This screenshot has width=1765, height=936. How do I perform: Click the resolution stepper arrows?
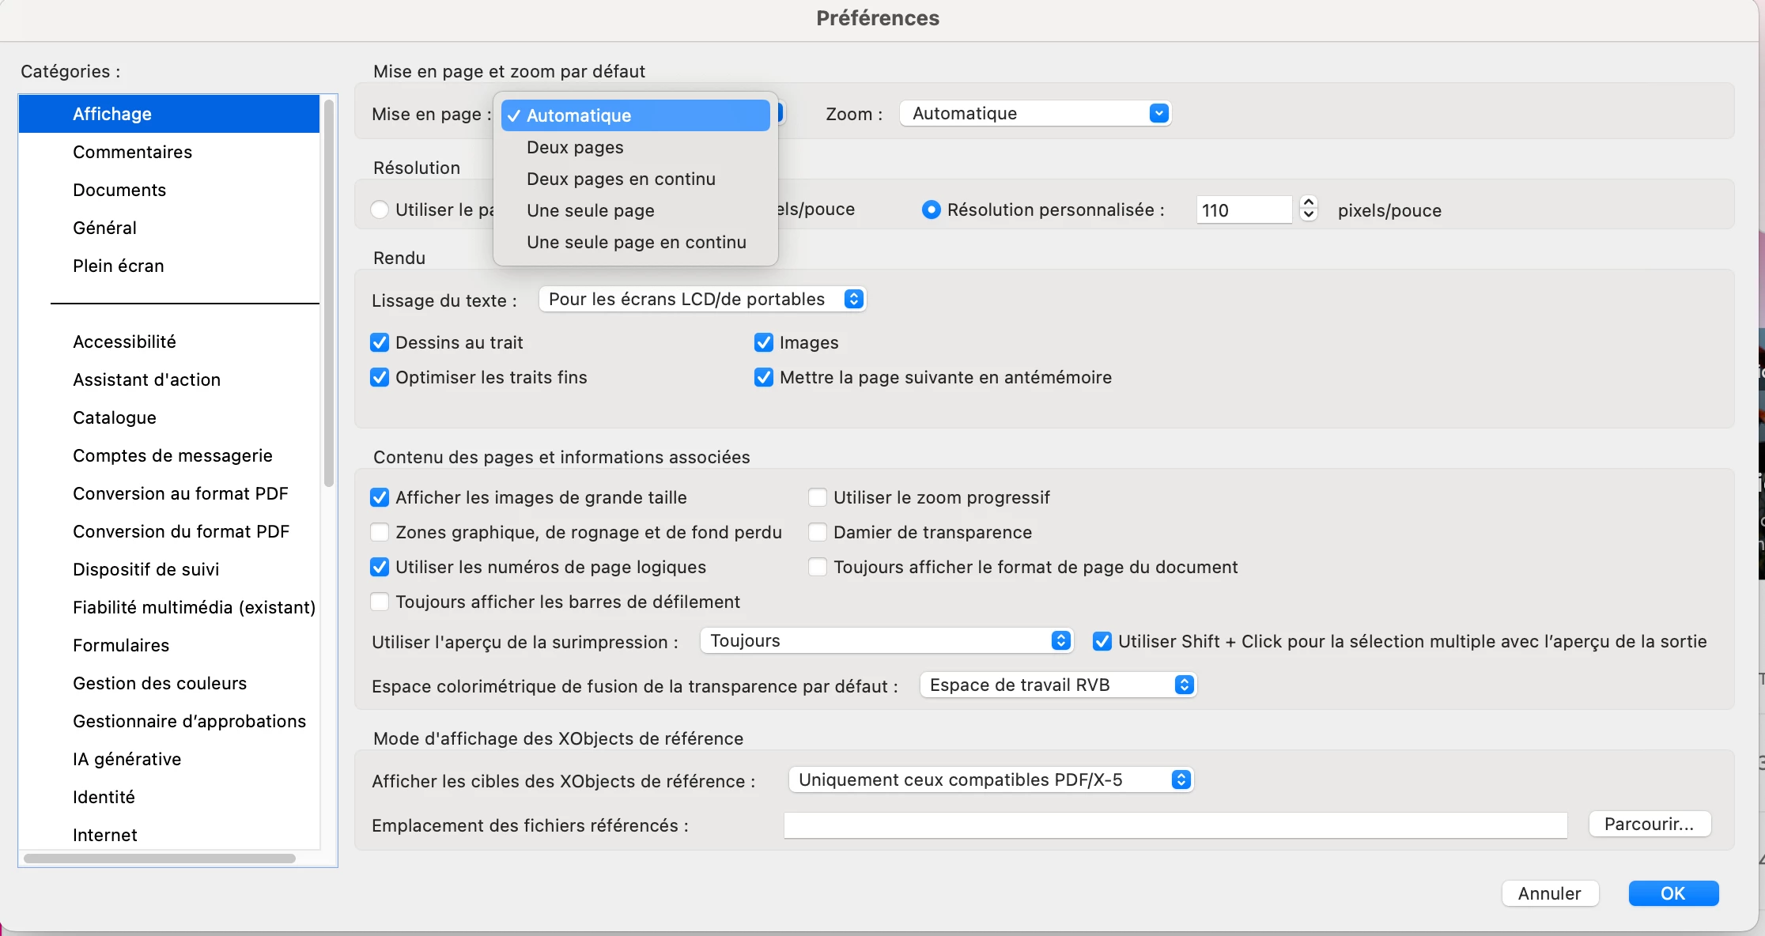pyautogui.click(x=1309, y=209)
